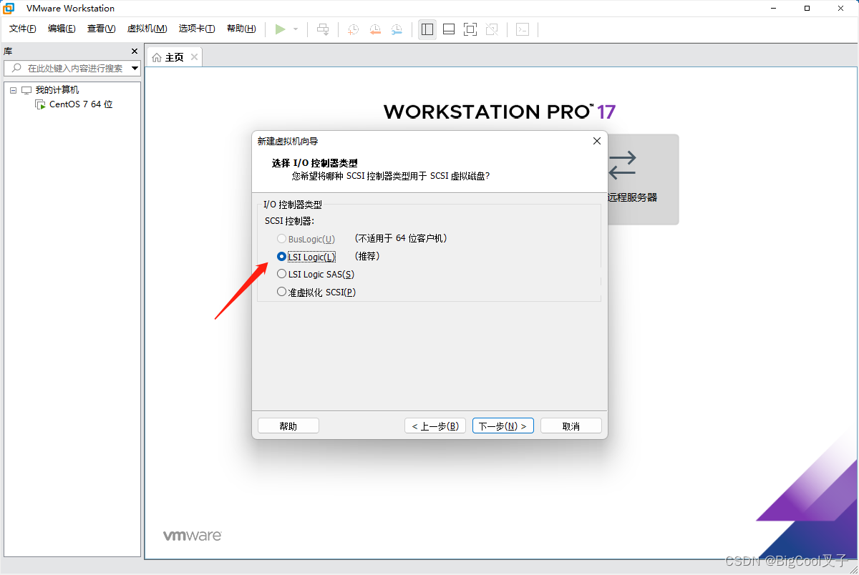
Task: Maximize the VMware Workstation window
Action: click(x=807, y=9)
